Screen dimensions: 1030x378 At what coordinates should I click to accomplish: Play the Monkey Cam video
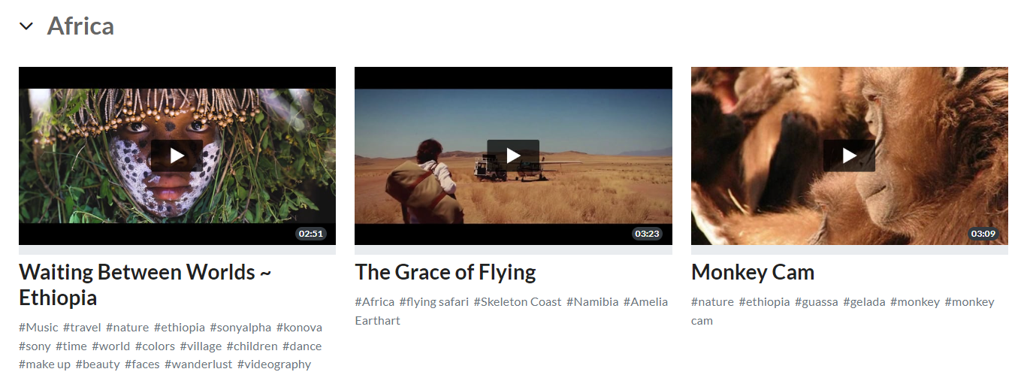[849, 156]
